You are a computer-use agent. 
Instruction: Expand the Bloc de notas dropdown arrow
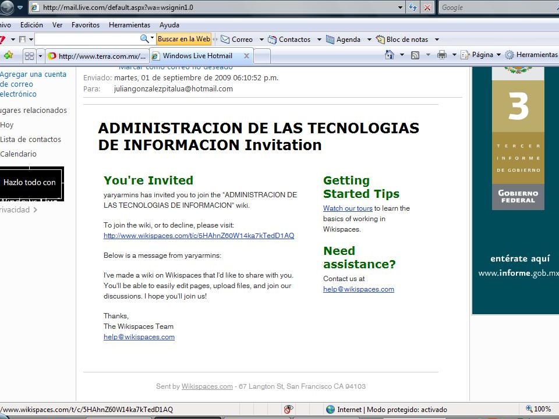(x=437, y=39)
